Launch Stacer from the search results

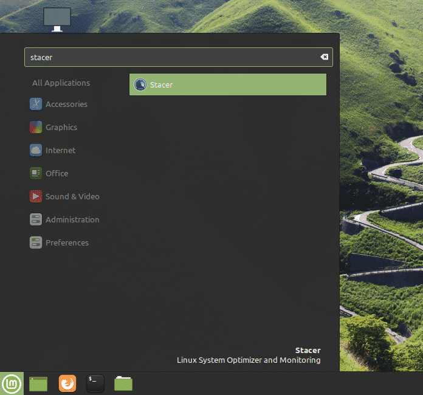click(228, 85)
